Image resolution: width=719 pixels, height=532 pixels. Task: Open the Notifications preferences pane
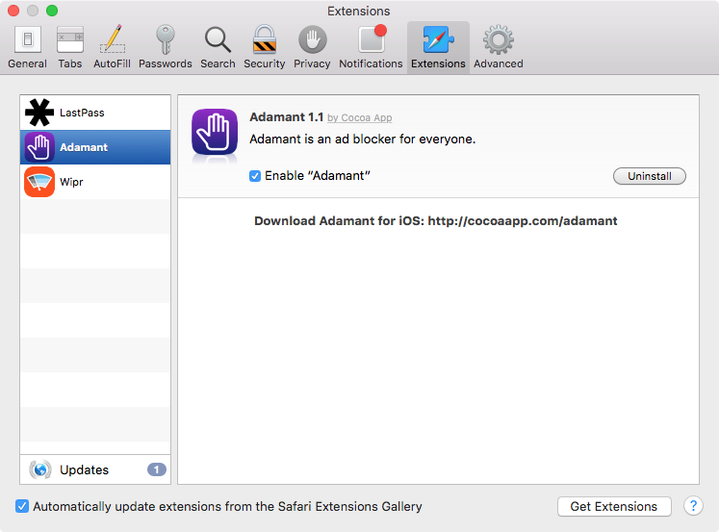coord(371,47)
